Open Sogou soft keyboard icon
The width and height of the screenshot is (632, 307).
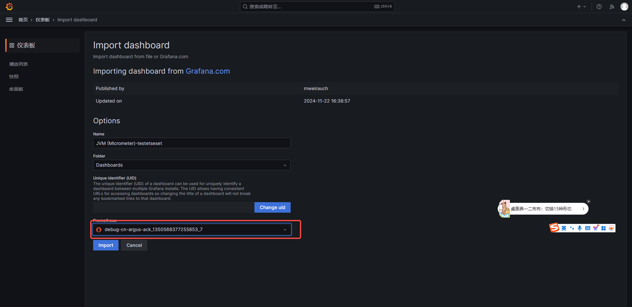(x=588, y=228)
